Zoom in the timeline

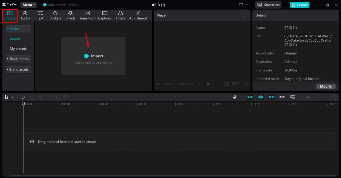(335, 97)
